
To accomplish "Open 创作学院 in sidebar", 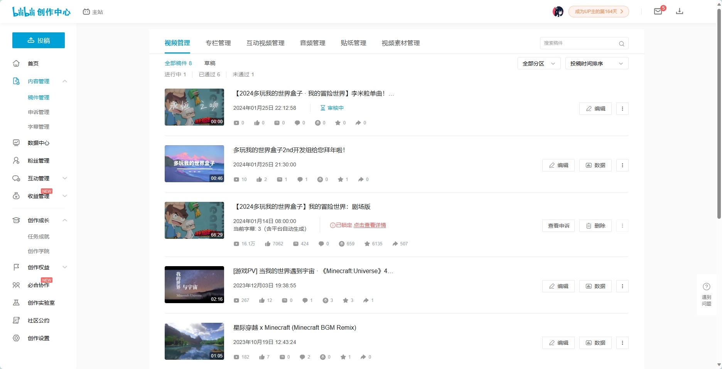I will tap(39, 251).
